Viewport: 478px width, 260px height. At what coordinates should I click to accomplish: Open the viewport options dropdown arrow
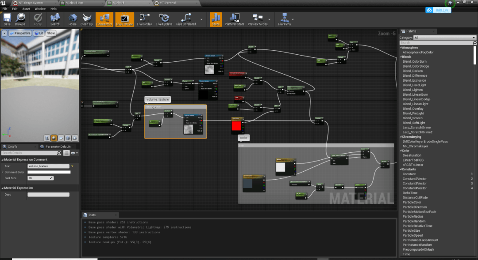pos(4,33)
